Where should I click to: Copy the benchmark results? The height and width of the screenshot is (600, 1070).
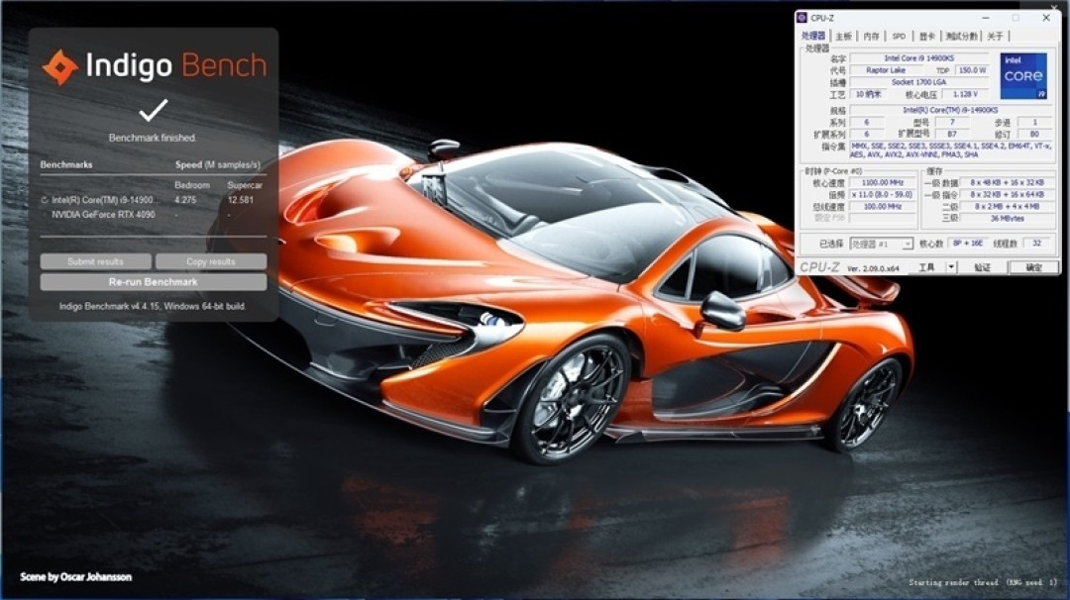point(211,261)
